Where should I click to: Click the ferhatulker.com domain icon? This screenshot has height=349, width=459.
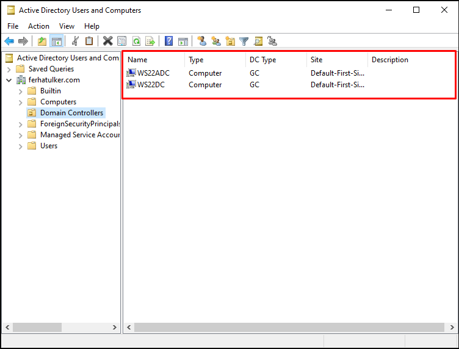[x=21, y=80]
